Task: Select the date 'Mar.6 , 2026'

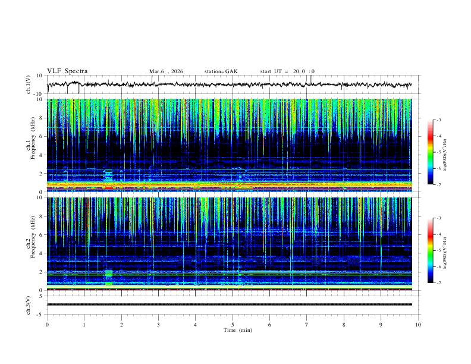Action: pos(166,71)
